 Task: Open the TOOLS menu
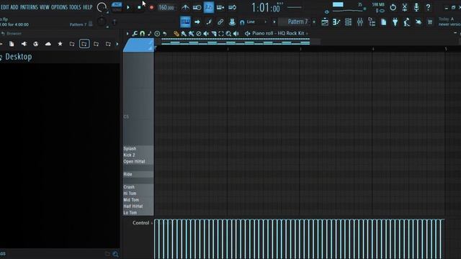75,7
